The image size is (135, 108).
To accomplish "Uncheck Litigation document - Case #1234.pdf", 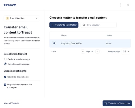I will click(5, 85).
